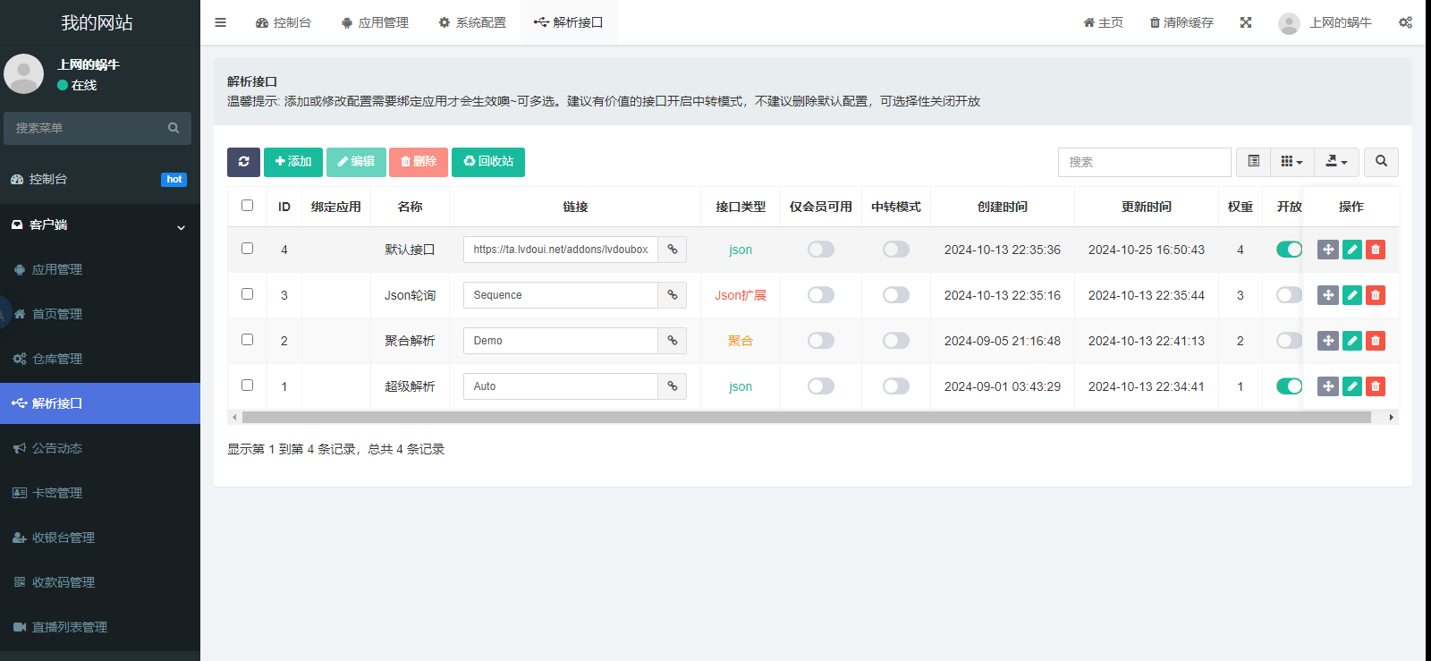Open the export dropdown in table toolbar

pos(1337,162)
